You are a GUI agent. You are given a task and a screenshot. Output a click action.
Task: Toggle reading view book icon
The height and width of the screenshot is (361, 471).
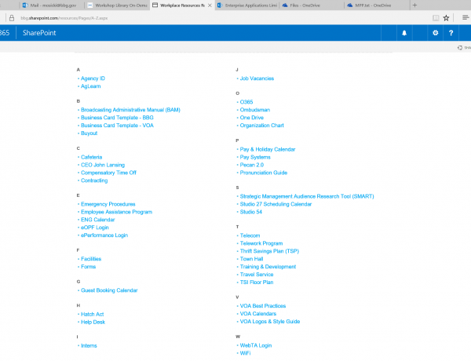point(436,18)
